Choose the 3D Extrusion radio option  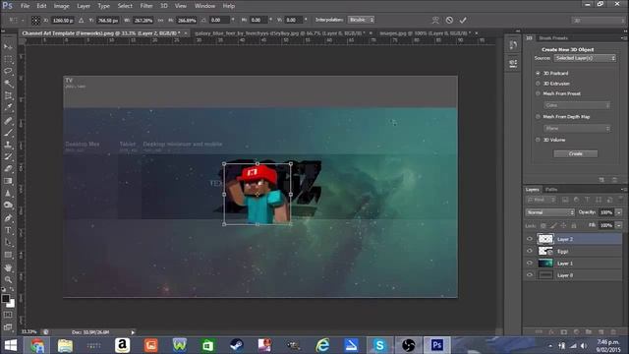click(538, 84)
